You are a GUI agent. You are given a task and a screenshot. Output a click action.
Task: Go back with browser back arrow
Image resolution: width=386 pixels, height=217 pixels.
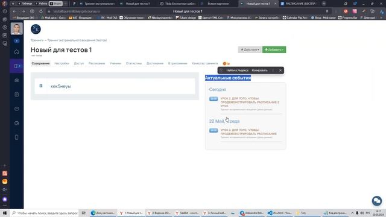coord(14,11)
